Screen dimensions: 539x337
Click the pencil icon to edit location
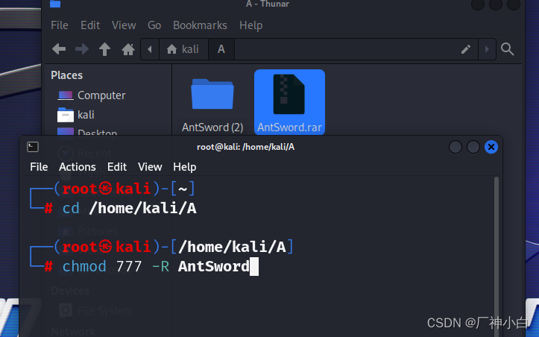click(x=466, y=49)
